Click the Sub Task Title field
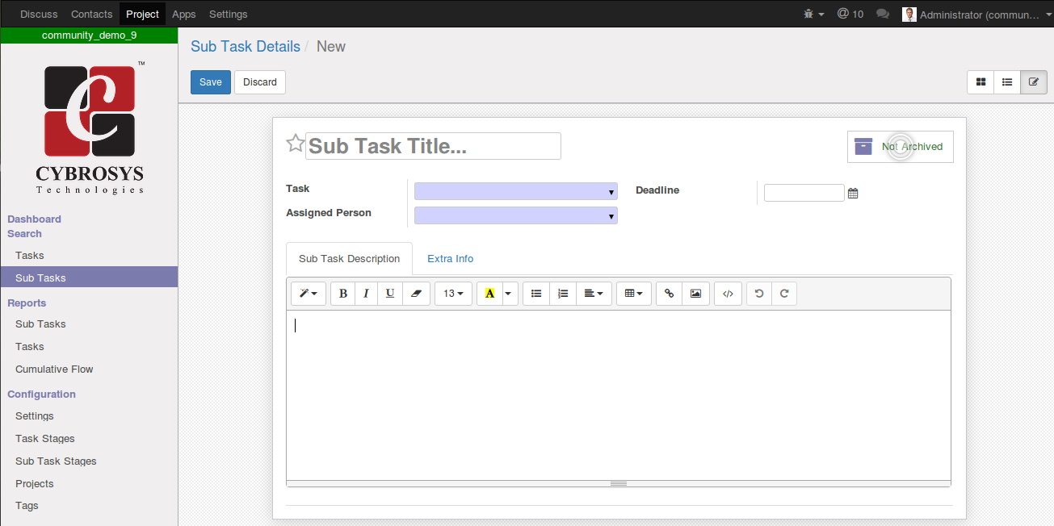 [433, 146]
